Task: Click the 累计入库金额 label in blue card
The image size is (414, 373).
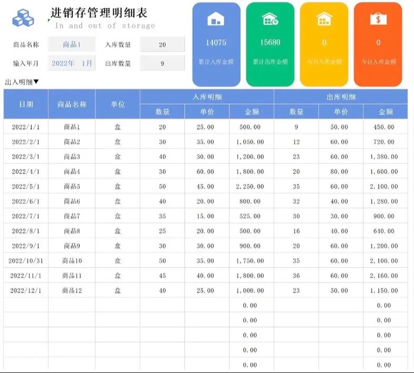Action: pyautogui.click(x=216, y=62)
